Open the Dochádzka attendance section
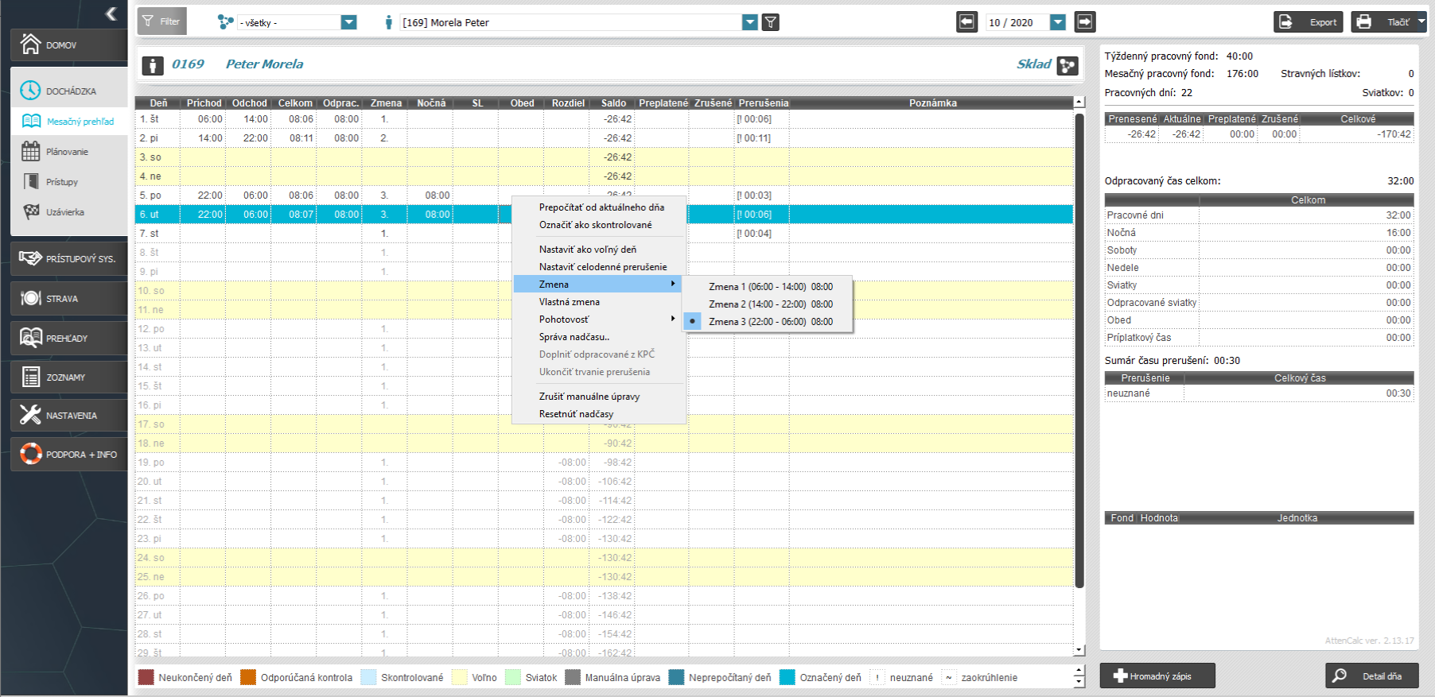Viewport: 1435px width, 697px height. (x=69, y=91)
